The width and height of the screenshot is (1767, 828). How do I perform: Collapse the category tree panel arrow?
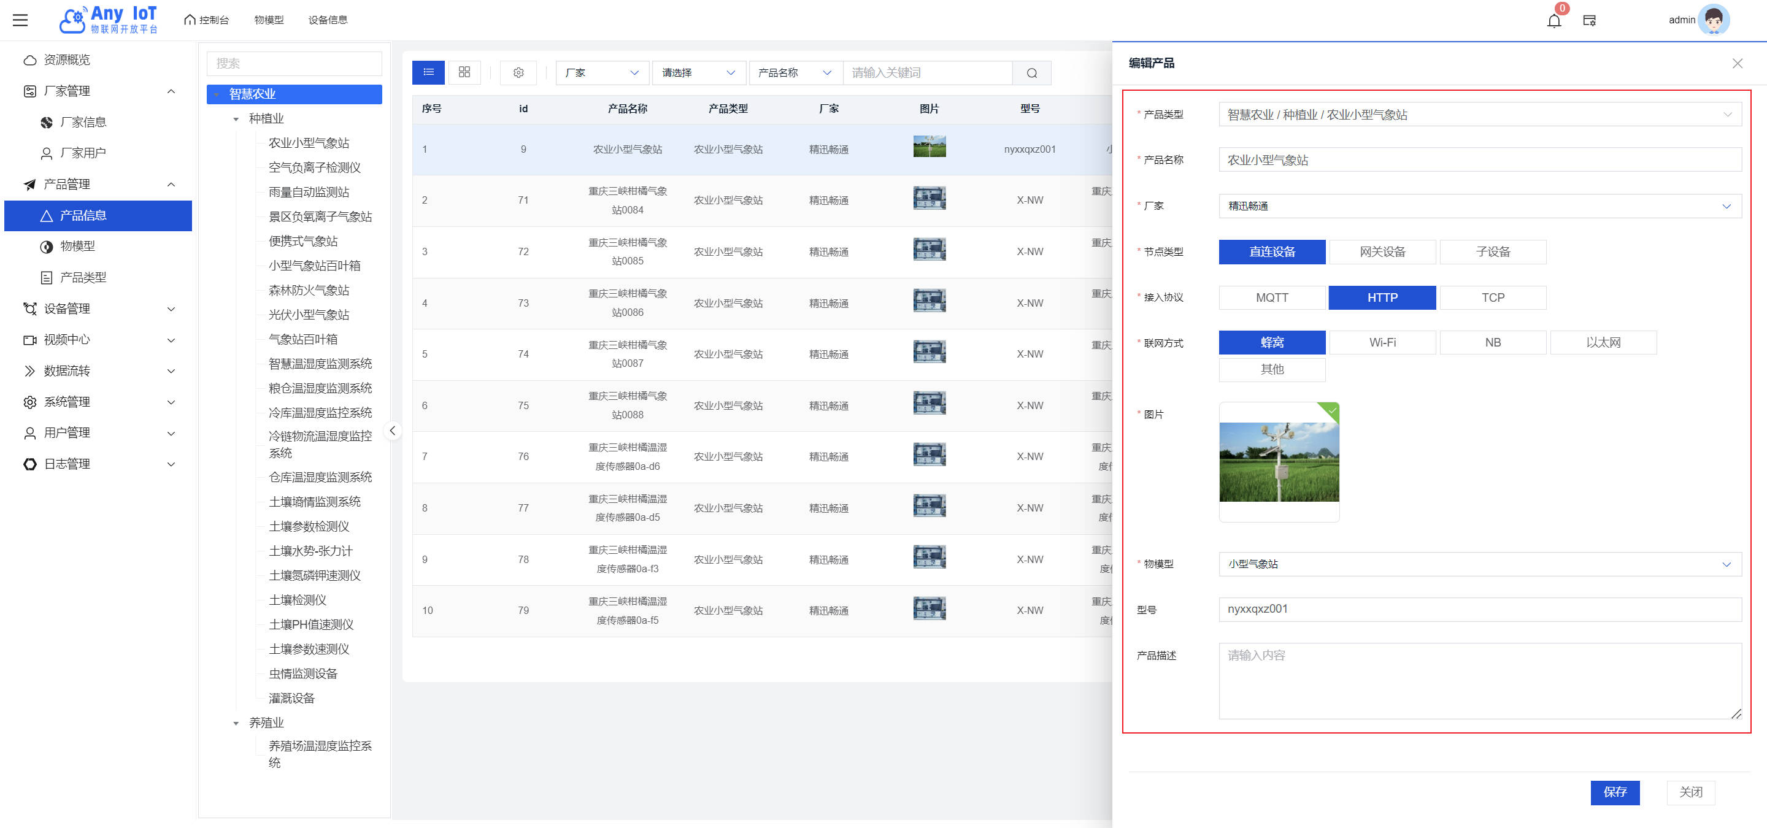click(393, 431)
